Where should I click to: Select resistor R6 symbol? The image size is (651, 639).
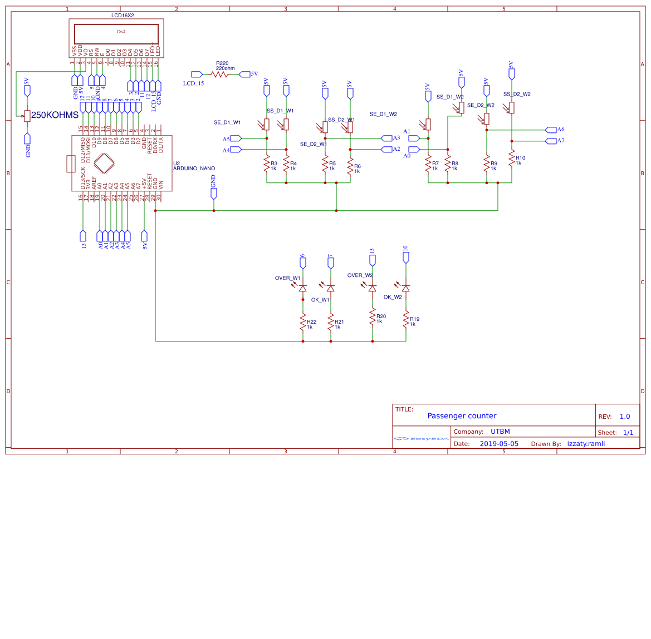(x=350, y=167)
